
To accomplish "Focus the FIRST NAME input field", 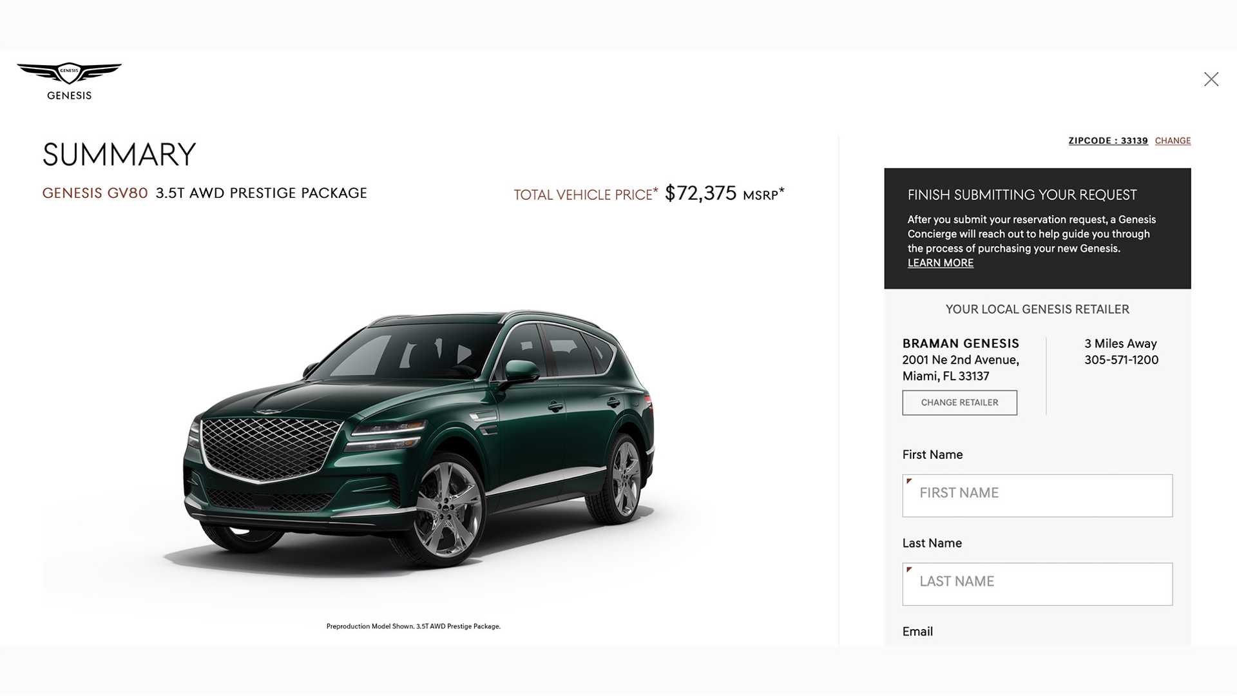I will (x=1037, y=496).
